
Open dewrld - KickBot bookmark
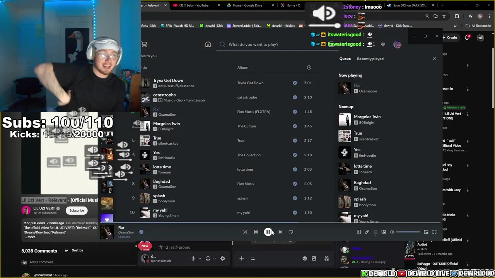coord(281,26)
